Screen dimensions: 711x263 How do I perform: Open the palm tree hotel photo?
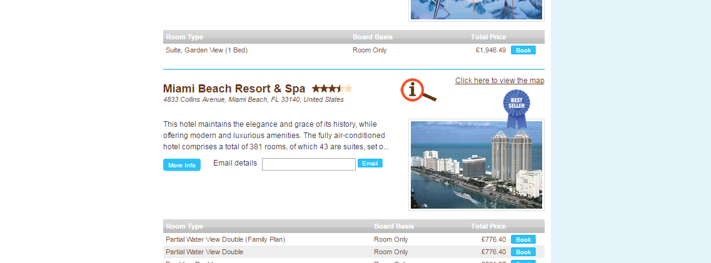point(476,9)
